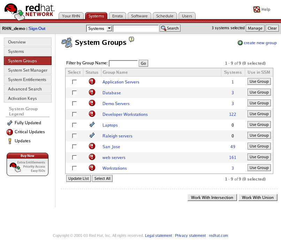Viewport: 281px width, 240px height.
Task: Select the Application Servers checkbox
Action: (74, 82)
